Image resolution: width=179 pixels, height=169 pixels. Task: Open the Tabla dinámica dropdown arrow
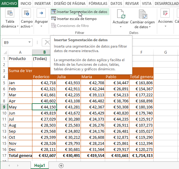pyautogui.click(x=18, y=26)
